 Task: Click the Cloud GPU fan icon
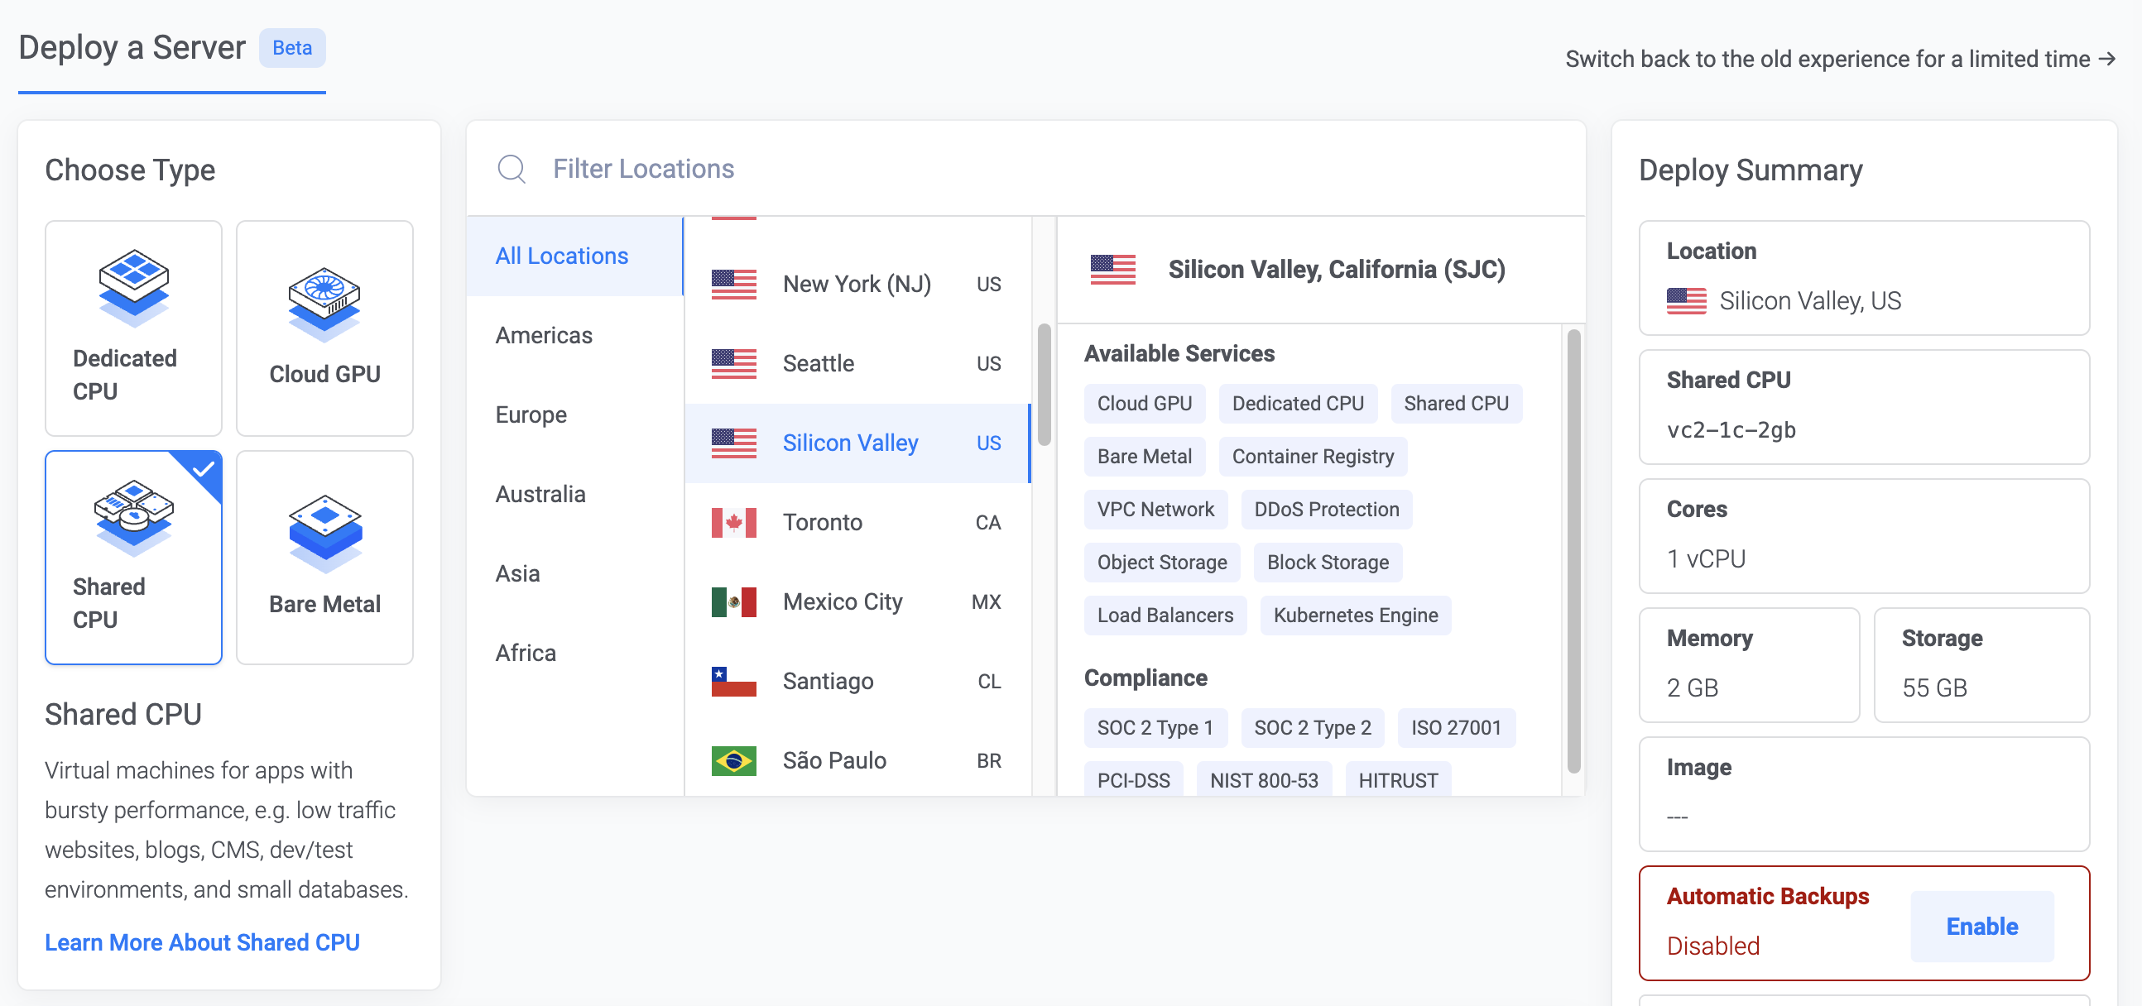pyautogui.click(x=324, y=304)
